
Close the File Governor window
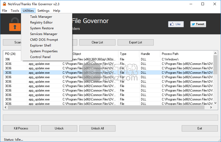coord(215,4)
